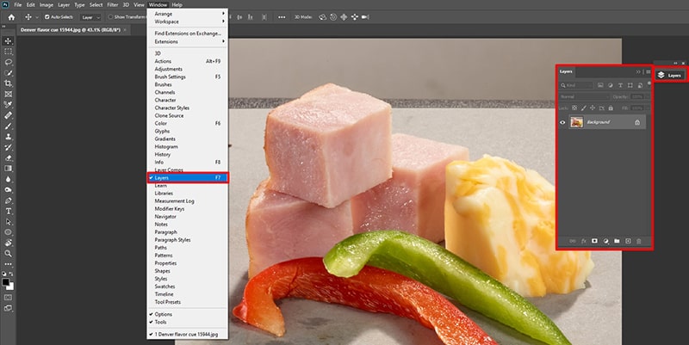Delete layer using the trash icon
The width and height of the screenshot is (689, 345).
[638, 241]
